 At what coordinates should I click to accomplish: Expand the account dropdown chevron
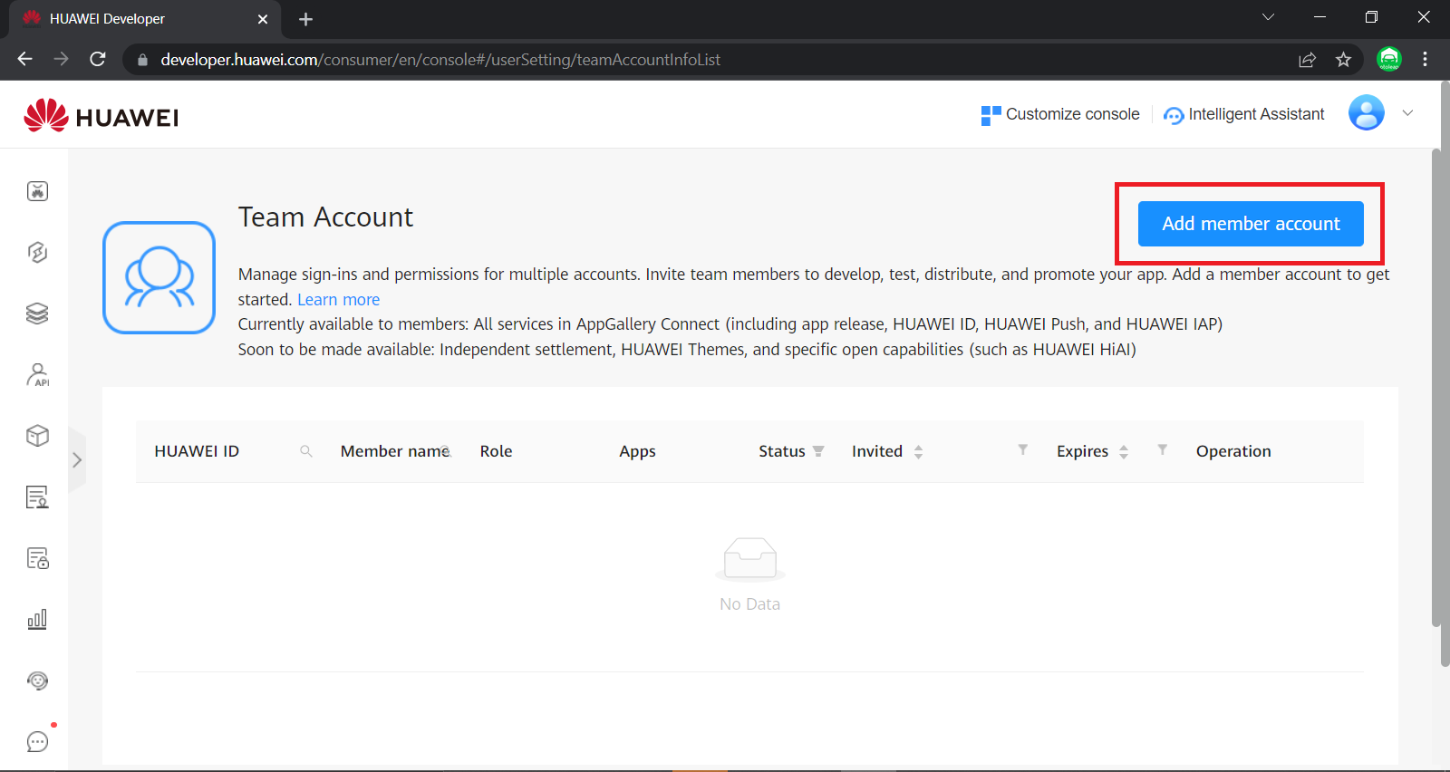(1407, 113)
